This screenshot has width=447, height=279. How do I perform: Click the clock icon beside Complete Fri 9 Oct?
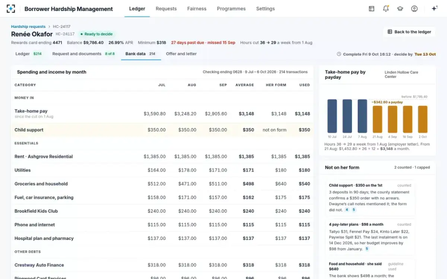pos(339,54)
